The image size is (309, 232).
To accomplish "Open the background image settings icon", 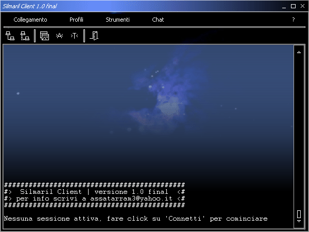I will pyautogui.click(x=44, y=36).
